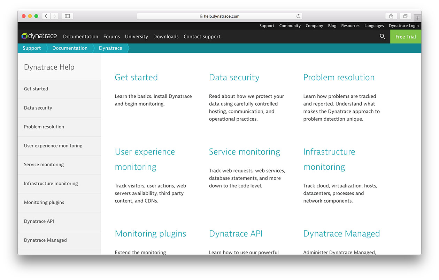Select the Dynatrace breadcrumb
This screenshot has height=280, width=439.
click(110, 48)
